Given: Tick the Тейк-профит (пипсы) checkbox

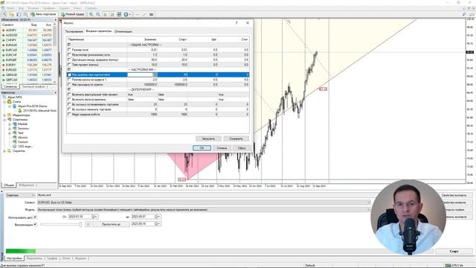Looking at the screenshot, I should click(x=69, y=65).
